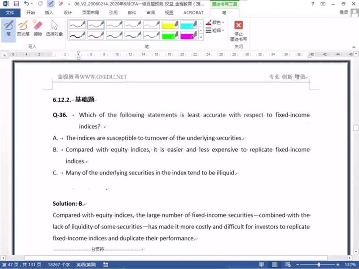Click 登录 (Sign in) link
Image resolution: width=359 pixels, height=269 pixels.
pyautogui.click(x=344, y=13)
